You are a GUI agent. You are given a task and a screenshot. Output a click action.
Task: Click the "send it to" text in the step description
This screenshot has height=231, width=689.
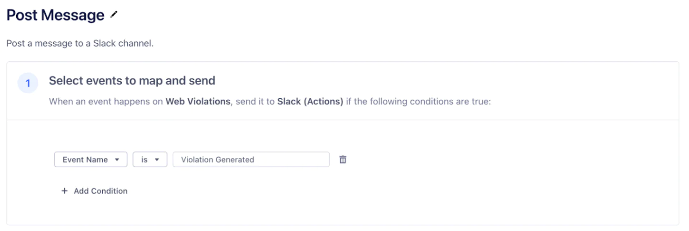tap(254, 102)
